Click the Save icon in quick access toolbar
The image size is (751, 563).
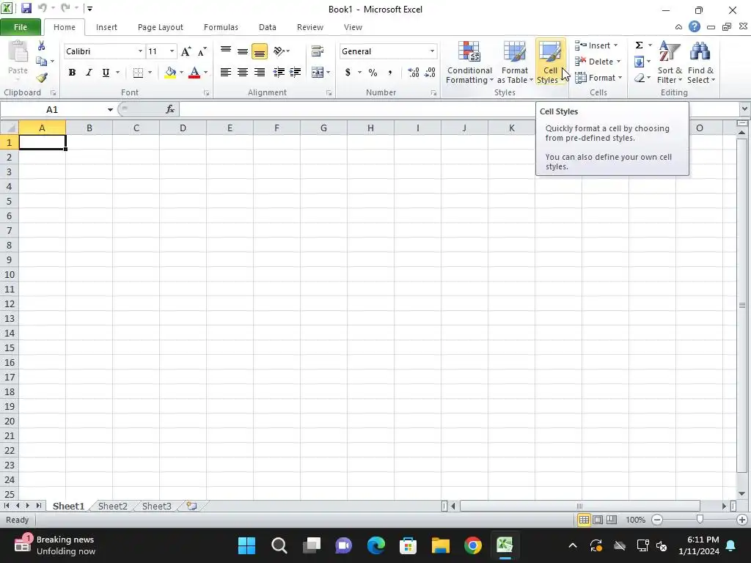[x=26, y=8]
